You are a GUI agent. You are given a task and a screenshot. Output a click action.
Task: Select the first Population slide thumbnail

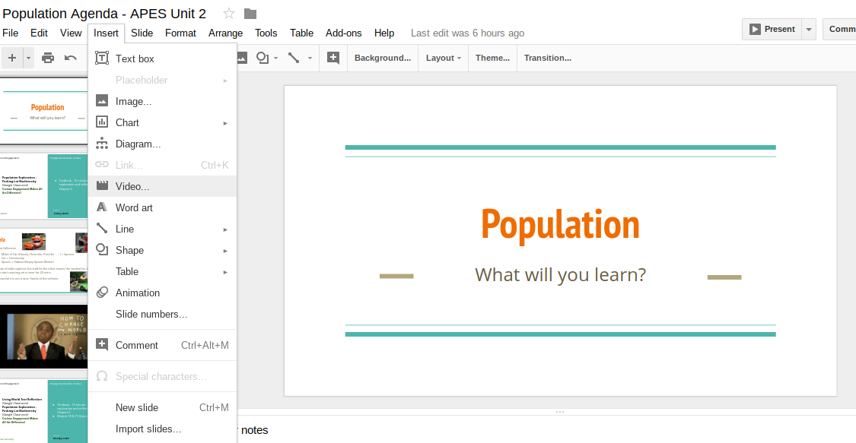[44, 110]
